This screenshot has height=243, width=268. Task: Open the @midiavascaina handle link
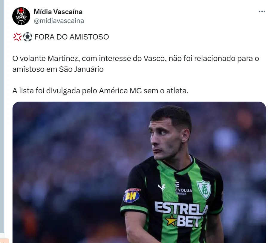(x=59, y=21)
